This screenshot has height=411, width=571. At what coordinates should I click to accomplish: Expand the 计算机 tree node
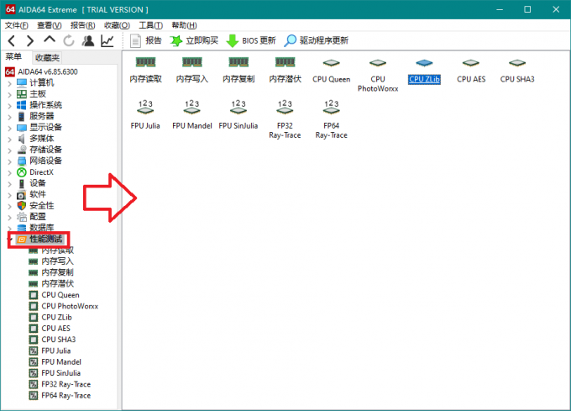point(10,83)
